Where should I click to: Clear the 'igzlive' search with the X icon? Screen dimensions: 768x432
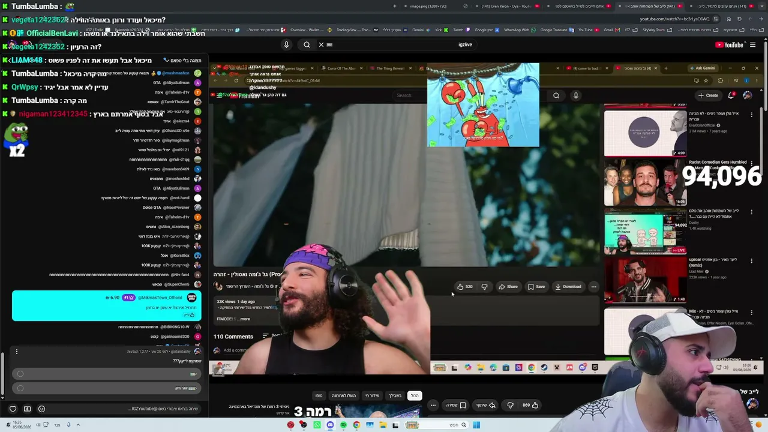point(321,44)
